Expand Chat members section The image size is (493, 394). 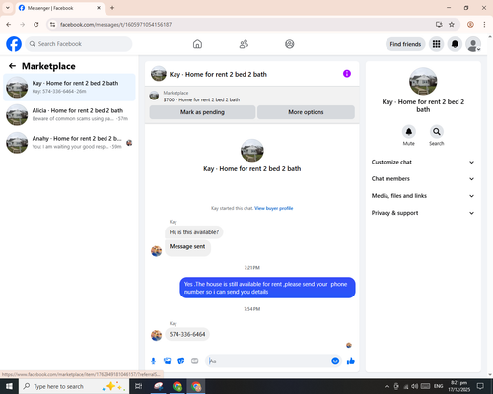(x=423, y=179)
